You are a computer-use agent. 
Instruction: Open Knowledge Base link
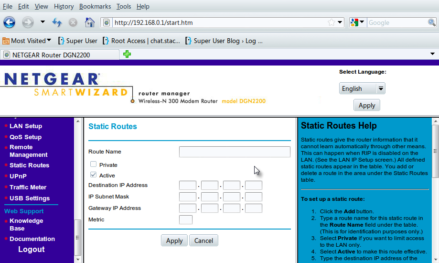pyautogui.click(x=26, y=225)
